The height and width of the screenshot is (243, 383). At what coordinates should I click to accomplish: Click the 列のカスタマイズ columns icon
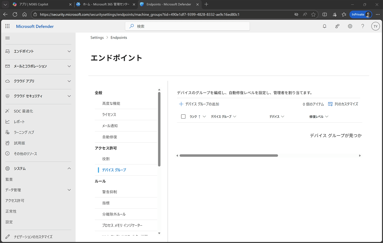(330, 104)
